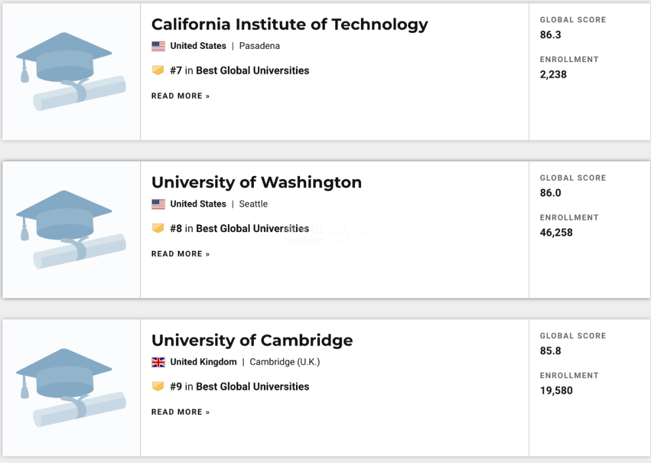Click the US flag icon next to Pasadena
651x463 pixels.
(158, 46)
